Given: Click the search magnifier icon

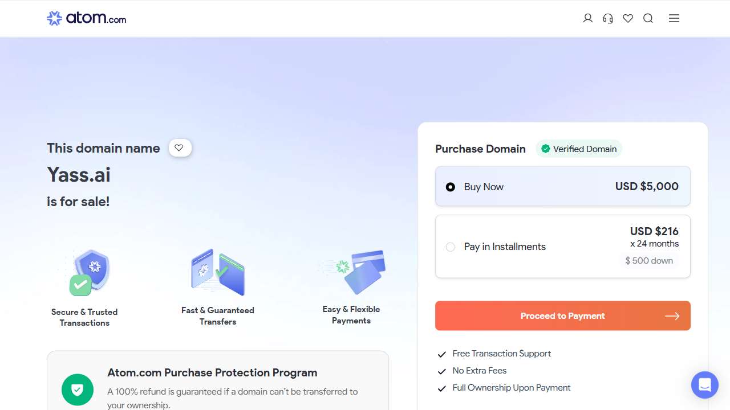Looking at the screenshot, I should 648,18.
